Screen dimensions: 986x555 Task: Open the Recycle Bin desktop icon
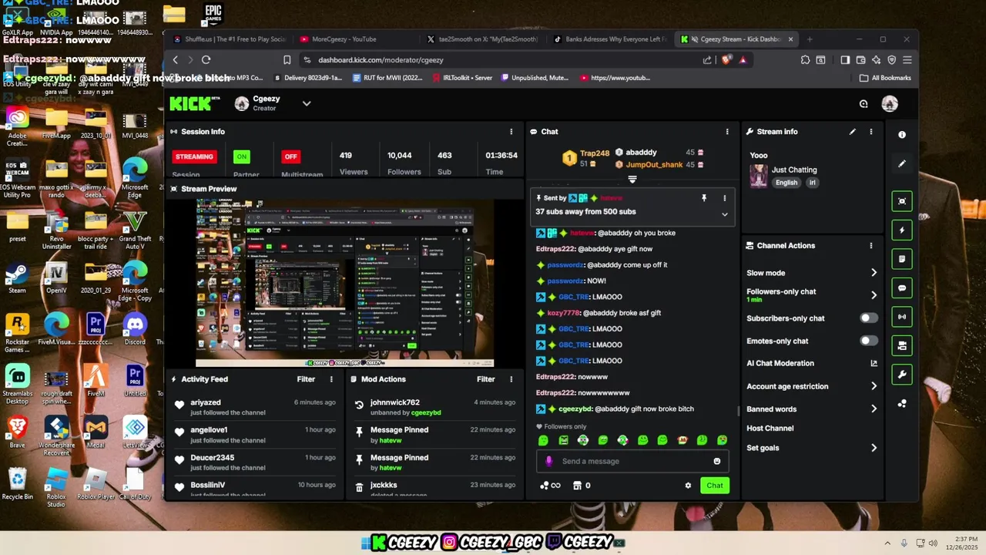17,484
